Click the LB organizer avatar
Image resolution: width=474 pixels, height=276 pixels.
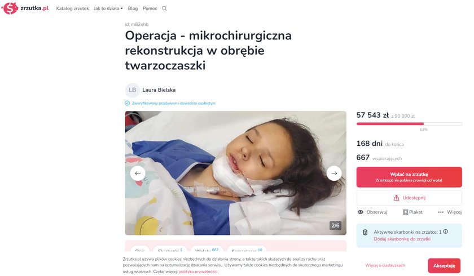tap(132, 90)
